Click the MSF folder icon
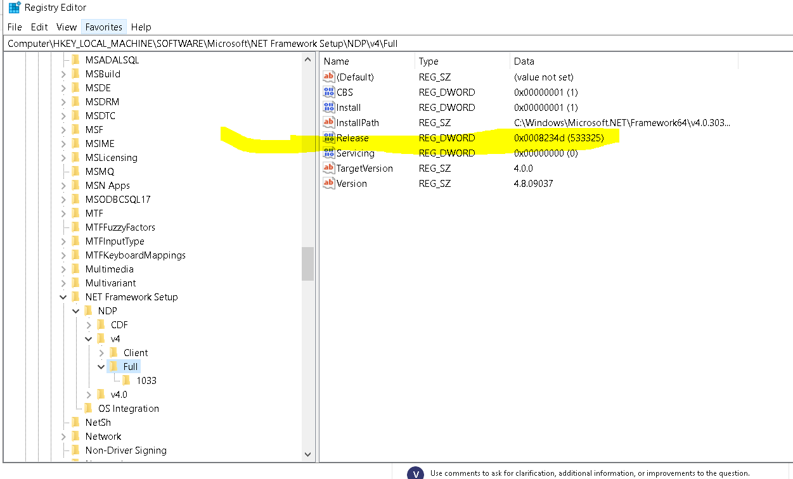Screen dimensions: 793x479 point(76,129)
